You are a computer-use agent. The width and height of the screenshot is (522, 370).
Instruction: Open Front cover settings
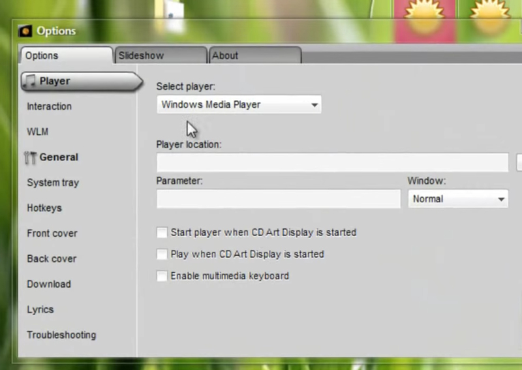pyautogui.click(x=52, y=234)
